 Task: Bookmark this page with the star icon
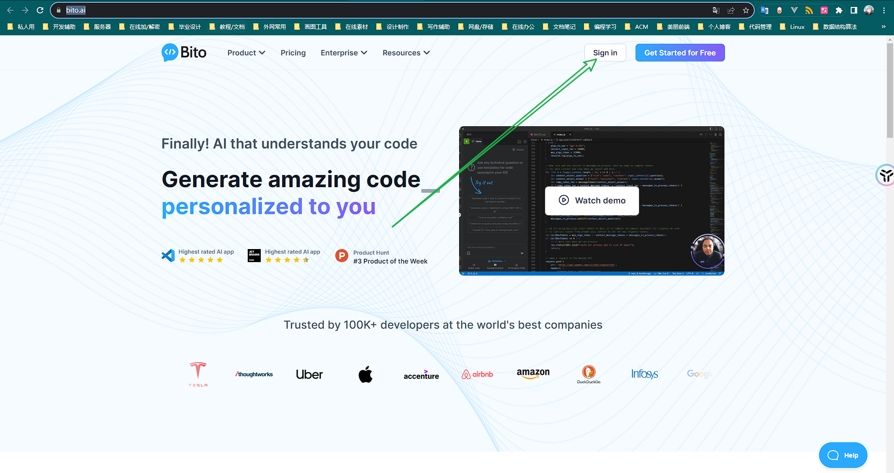point(746,10)
